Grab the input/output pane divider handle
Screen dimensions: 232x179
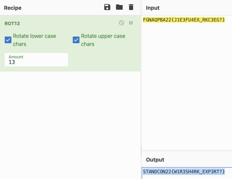[x=141, y=150]
